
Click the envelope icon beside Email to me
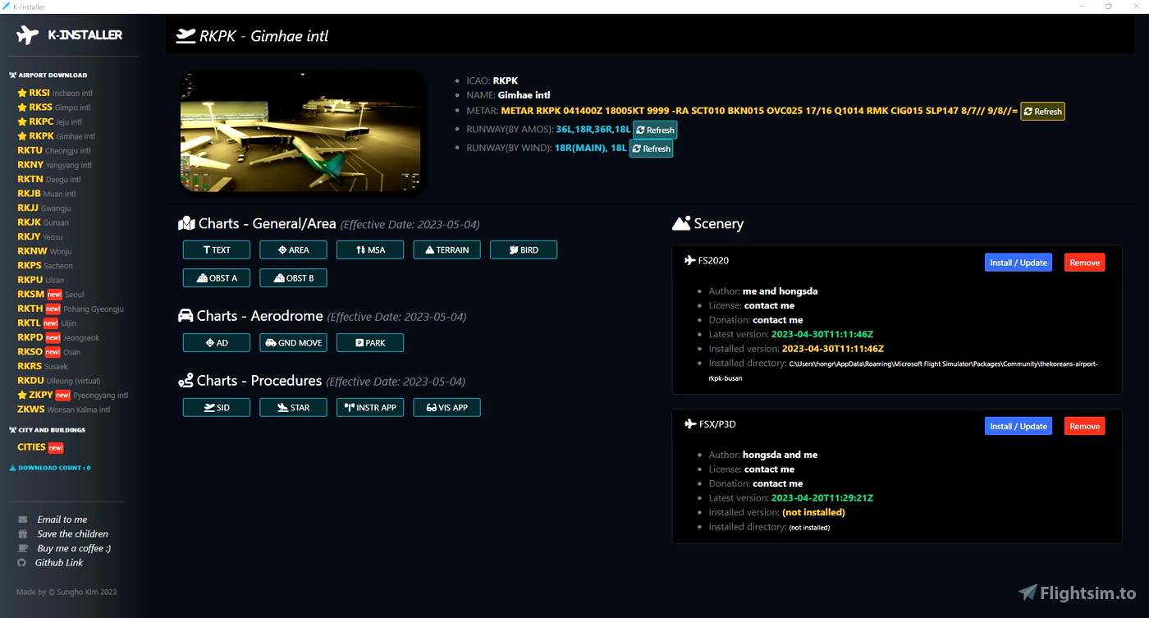tap(22, 520)
